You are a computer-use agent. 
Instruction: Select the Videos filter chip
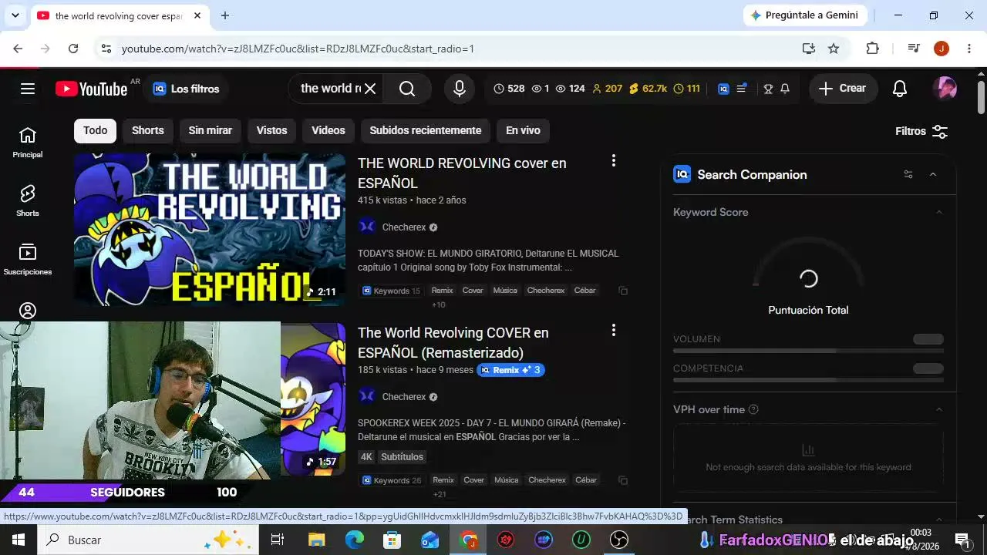pos(328,131)
